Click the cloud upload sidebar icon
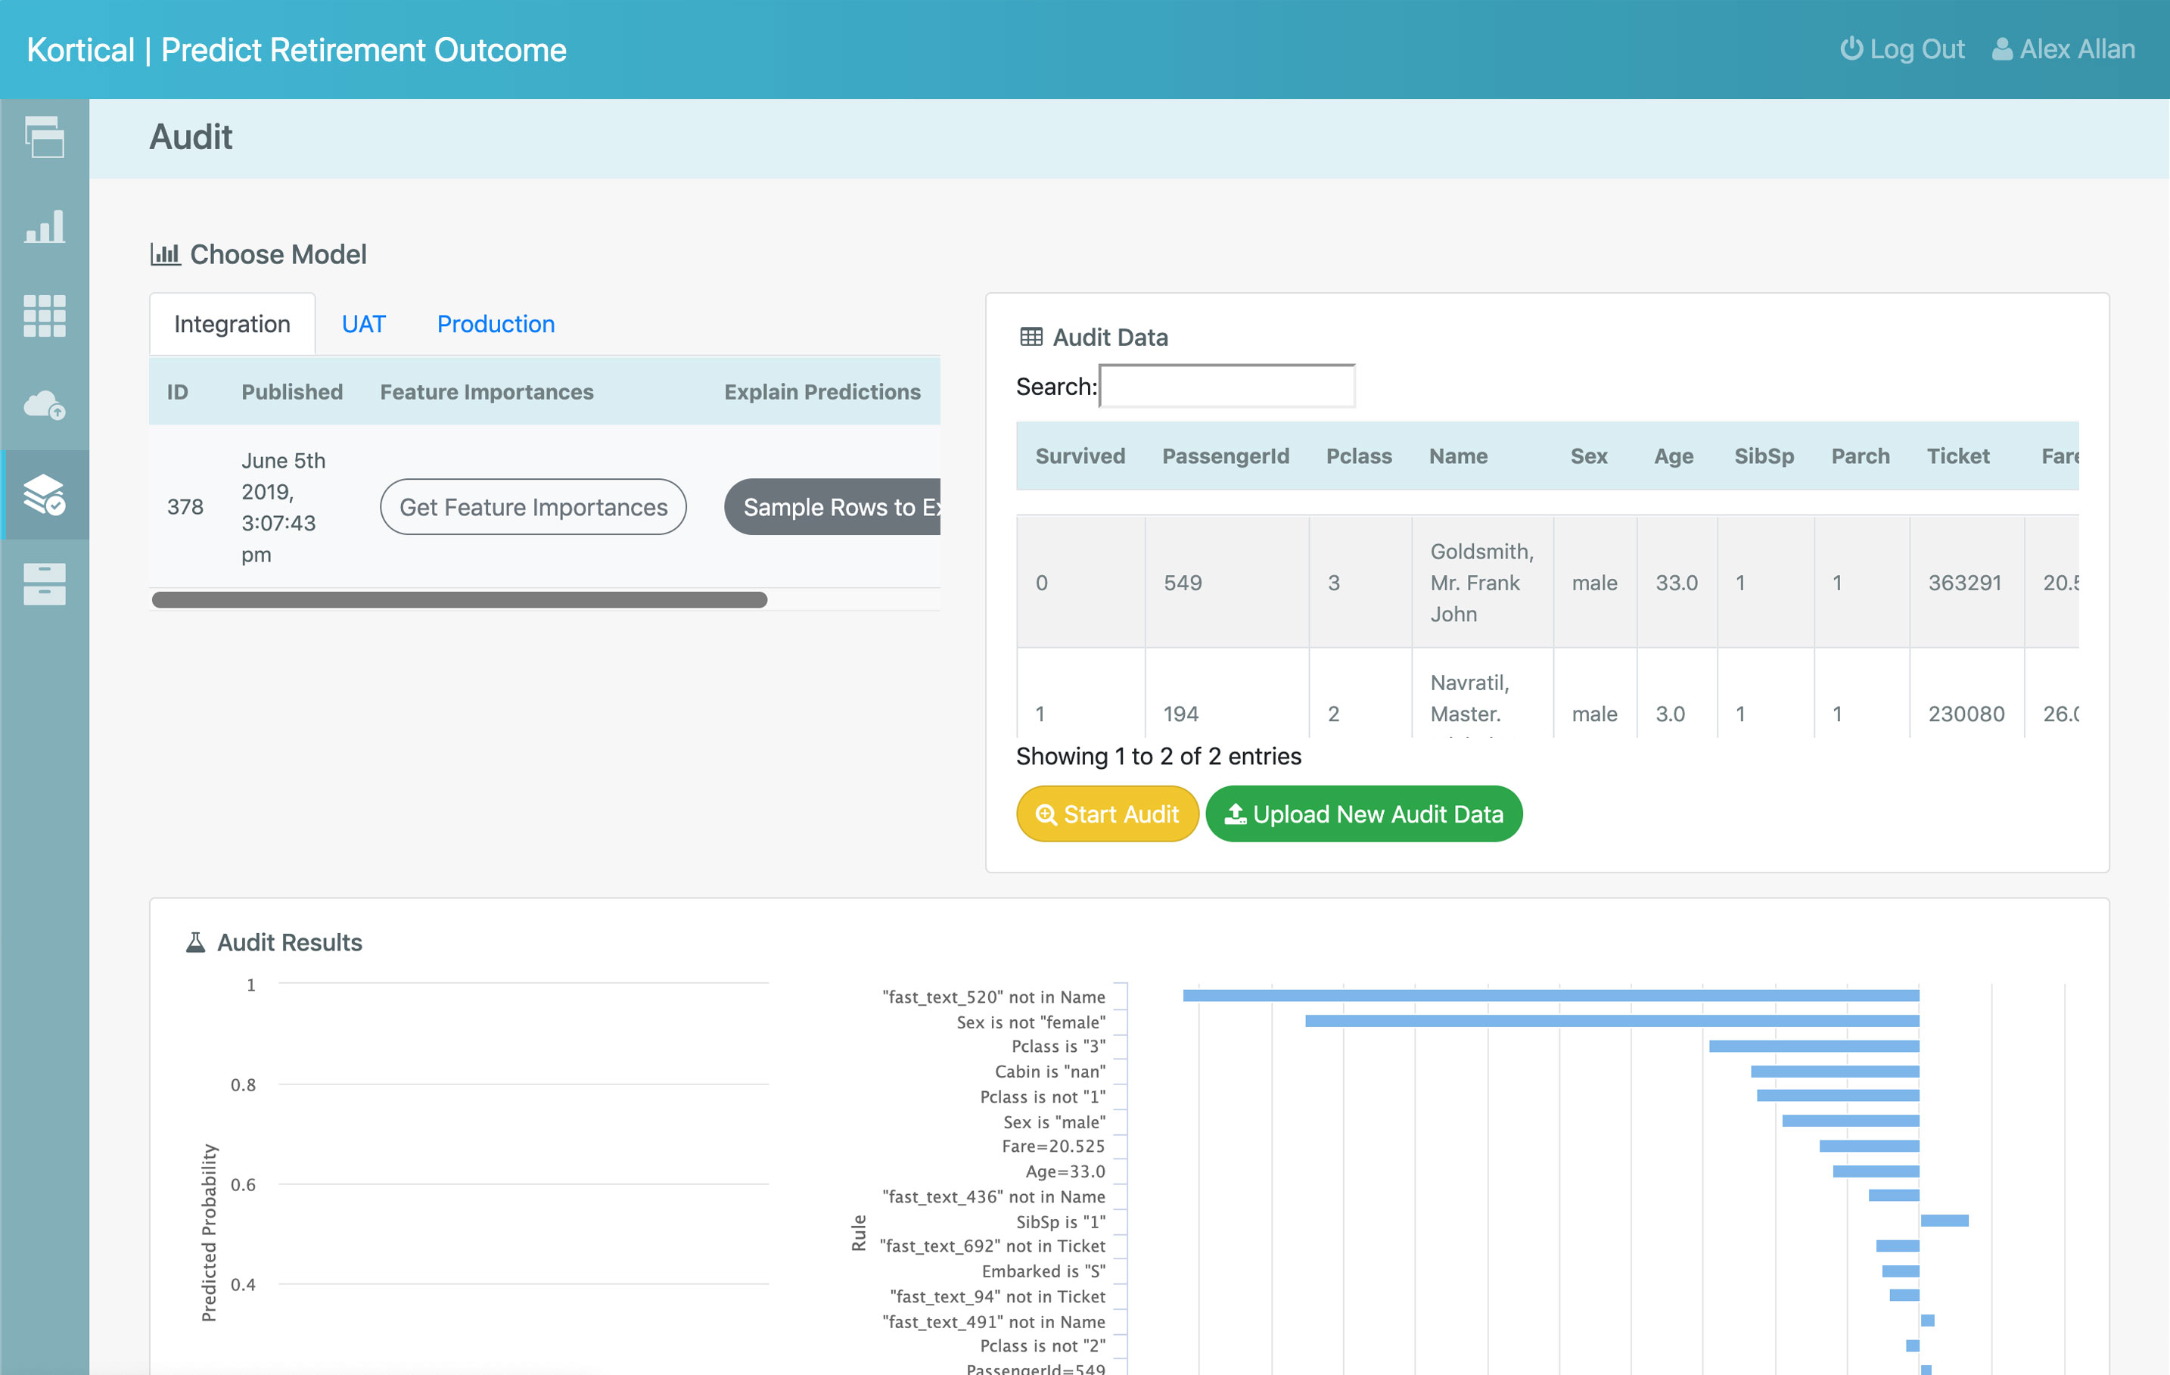 pos(44,405)
